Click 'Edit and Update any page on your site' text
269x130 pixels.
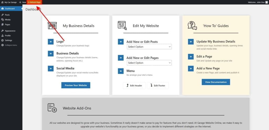point(214,61)
